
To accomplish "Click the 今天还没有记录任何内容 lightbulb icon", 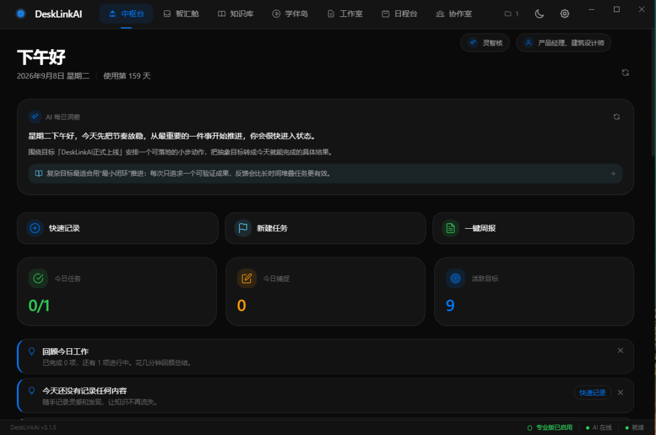I will point(32,391).
